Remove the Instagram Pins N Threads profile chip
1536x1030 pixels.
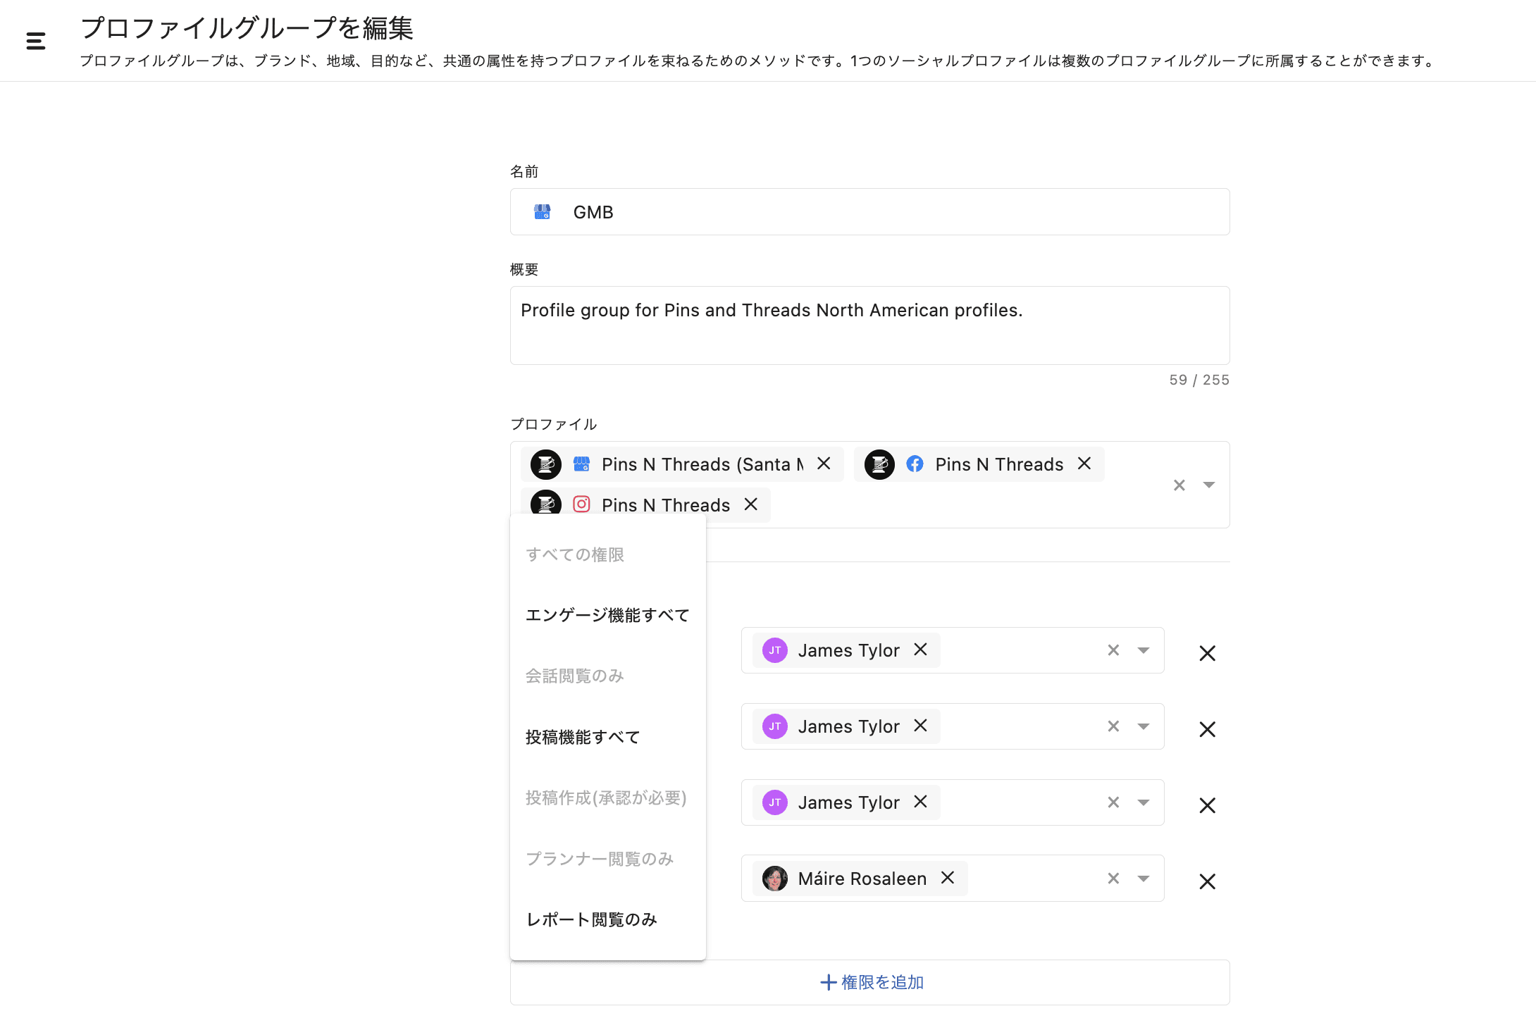(751, 504)
